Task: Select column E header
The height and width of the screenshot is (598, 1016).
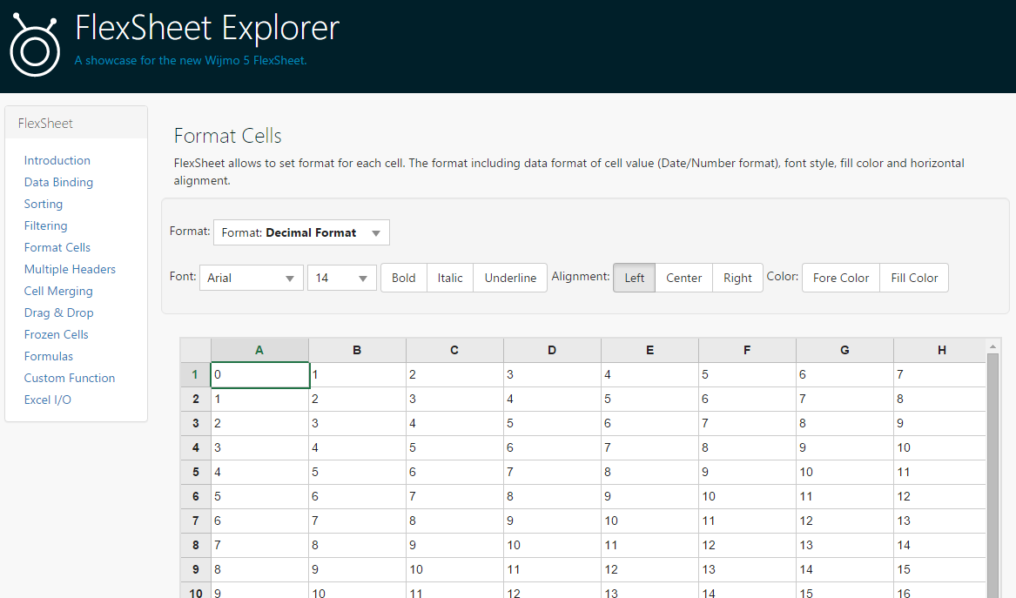Action: 649,351
